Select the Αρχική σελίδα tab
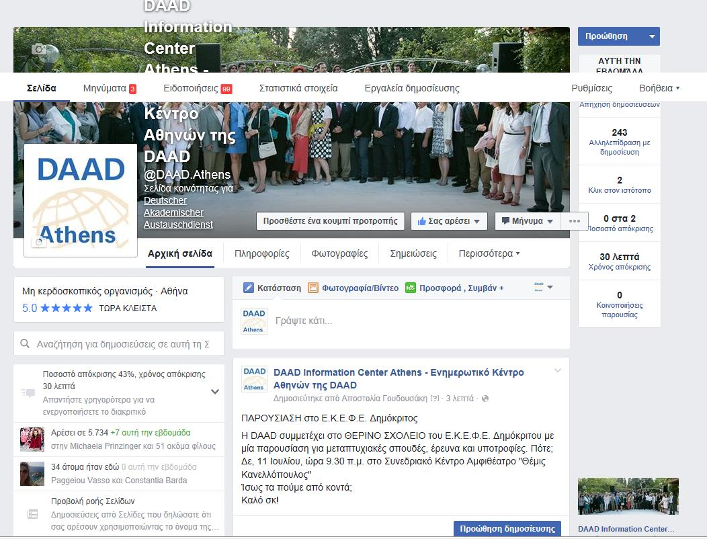Screen dimensions: 707x539 pos(180,253)
